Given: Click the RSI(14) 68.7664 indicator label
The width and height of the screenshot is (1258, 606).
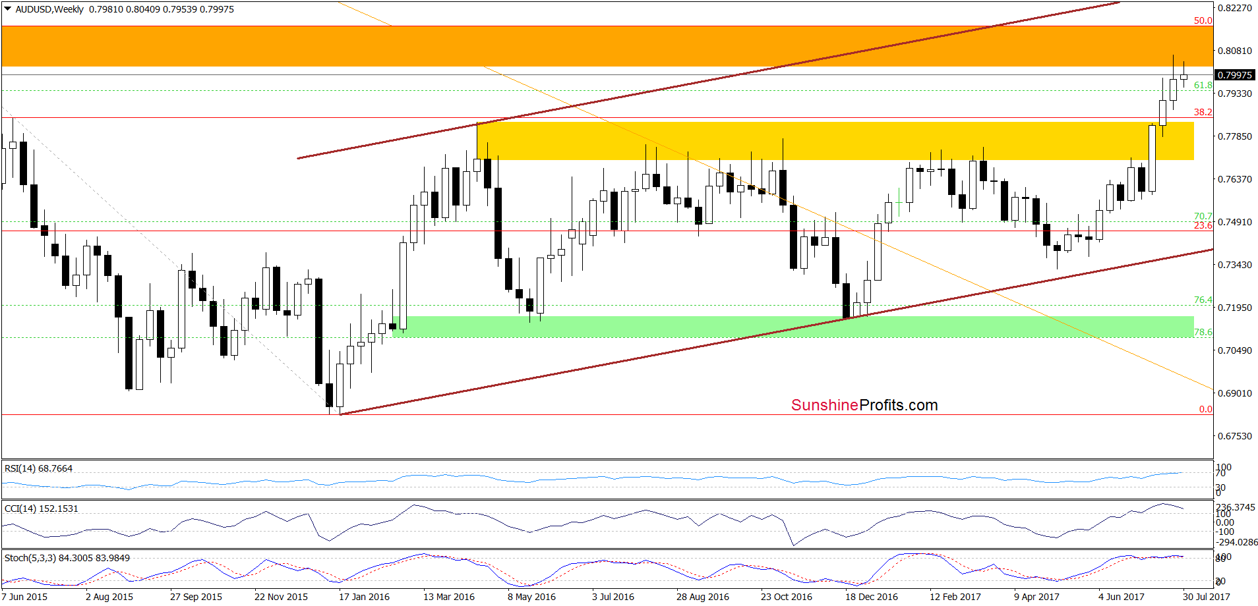Looking at the screenshot, I should click(x=38, y=468).
